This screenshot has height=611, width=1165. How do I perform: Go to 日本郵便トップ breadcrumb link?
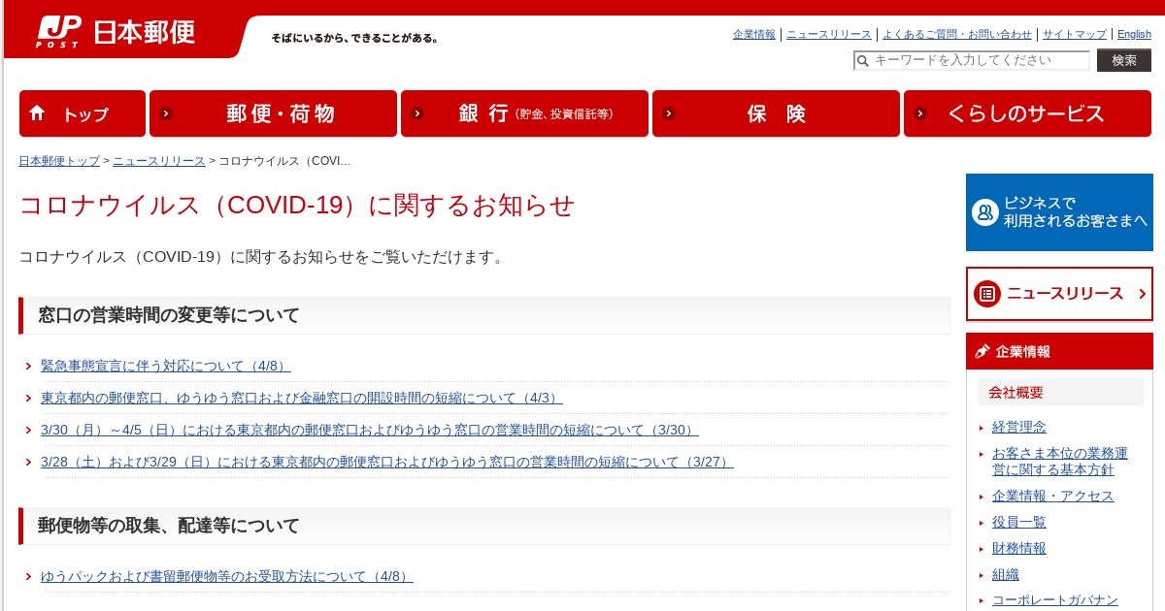[59, 161]
